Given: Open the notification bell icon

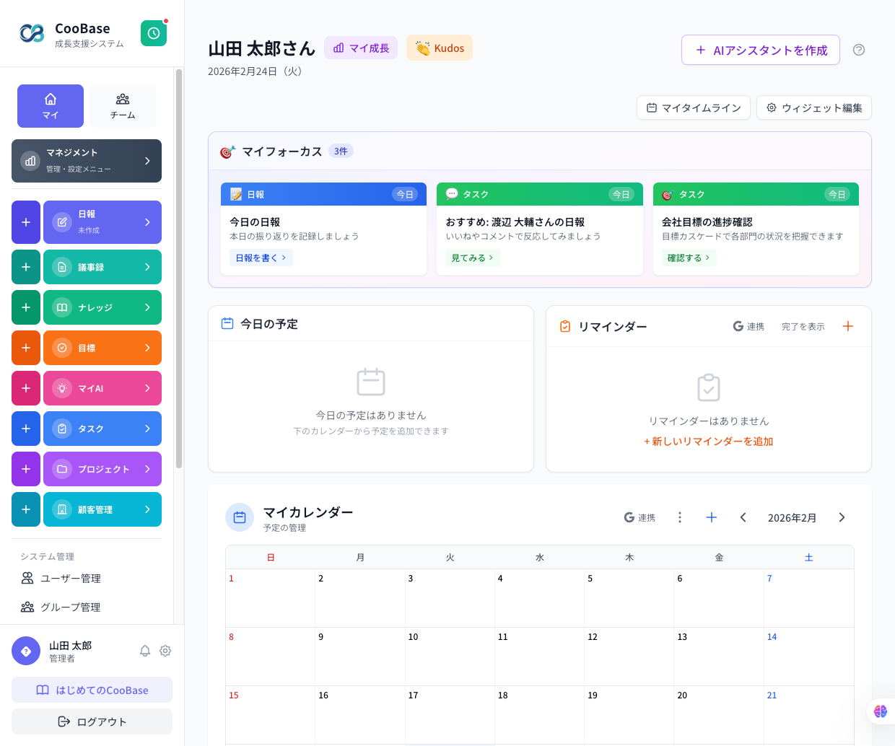Looking at the screenshot, I should point(144,650).
